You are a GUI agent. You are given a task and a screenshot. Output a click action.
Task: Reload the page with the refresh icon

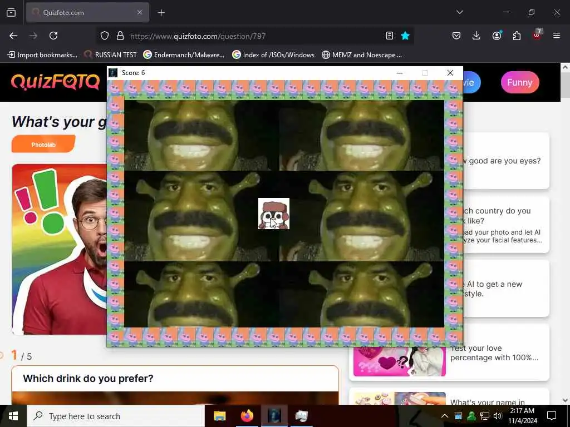(53, 36)
